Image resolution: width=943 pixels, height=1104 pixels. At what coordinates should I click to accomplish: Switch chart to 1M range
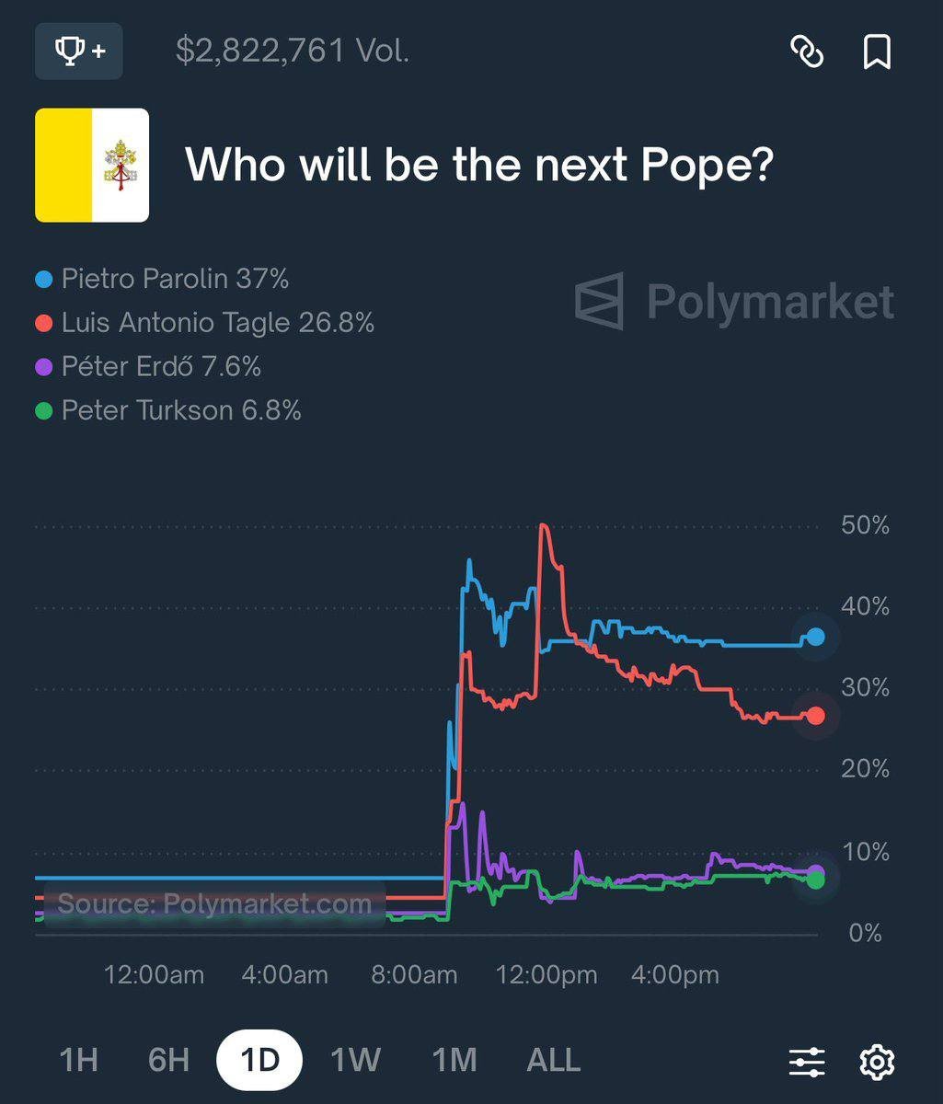click(454, 1060)
